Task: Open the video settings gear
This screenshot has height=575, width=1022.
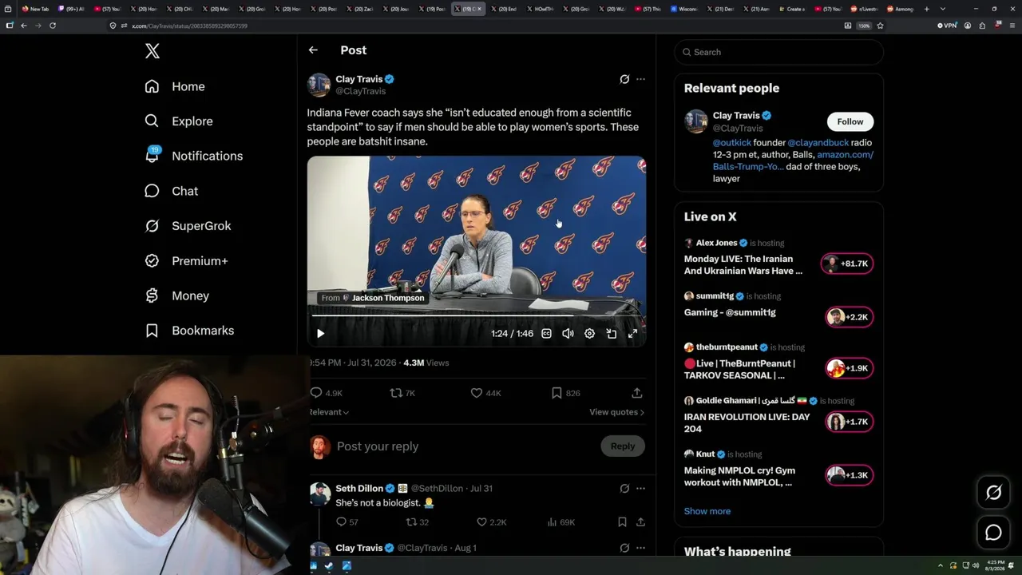Action: pos(589,334)
